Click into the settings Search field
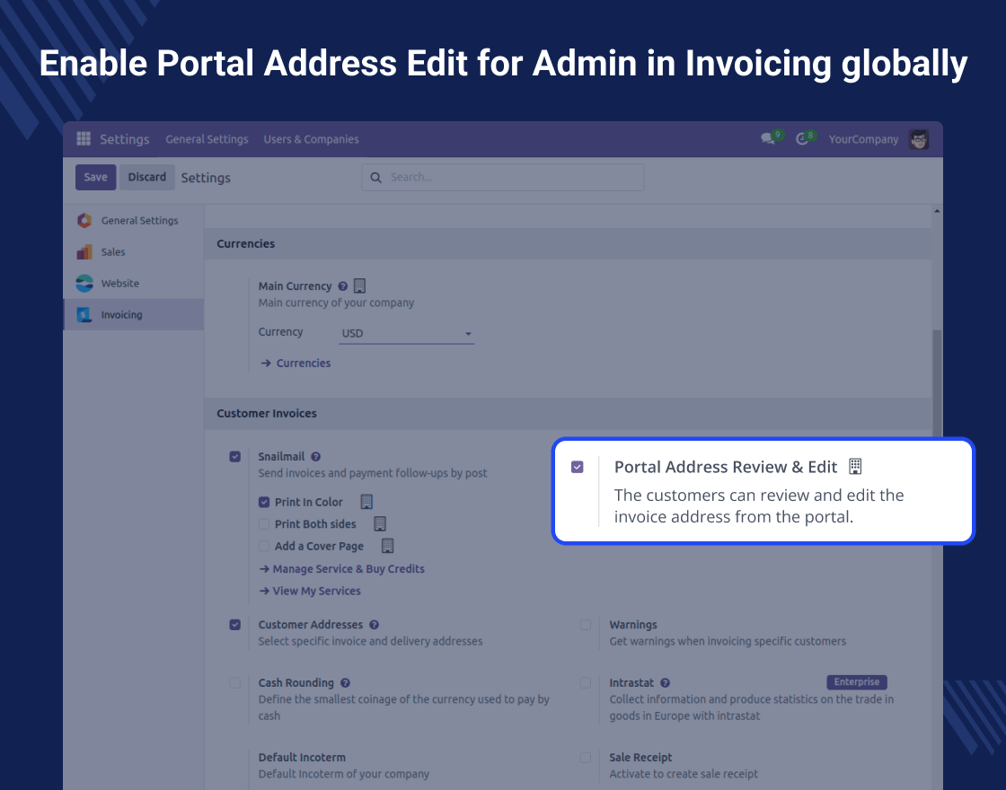Screen dimensions: 1006x790 coord(503,177)
